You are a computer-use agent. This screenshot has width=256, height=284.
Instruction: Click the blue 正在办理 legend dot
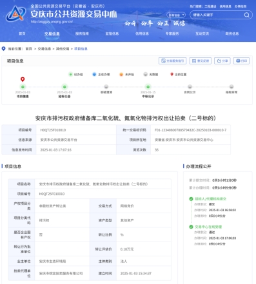(94, 74)
